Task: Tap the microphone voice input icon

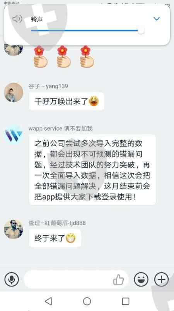Action: (x=12, y=279)
